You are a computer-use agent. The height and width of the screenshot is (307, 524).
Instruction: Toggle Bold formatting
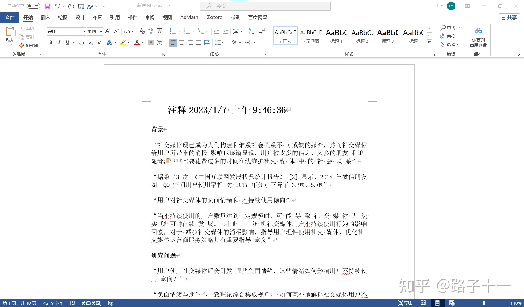point(51,43)
